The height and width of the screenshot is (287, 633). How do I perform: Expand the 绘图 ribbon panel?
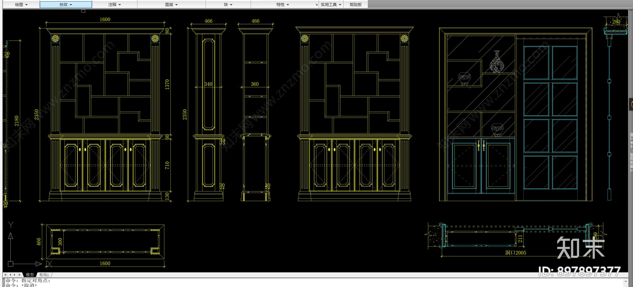pyautogui.click(x=21, y=4)
